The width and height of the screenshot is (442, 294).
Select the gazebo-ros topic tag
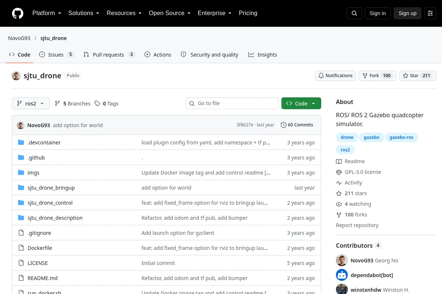(x=401, y=137)
